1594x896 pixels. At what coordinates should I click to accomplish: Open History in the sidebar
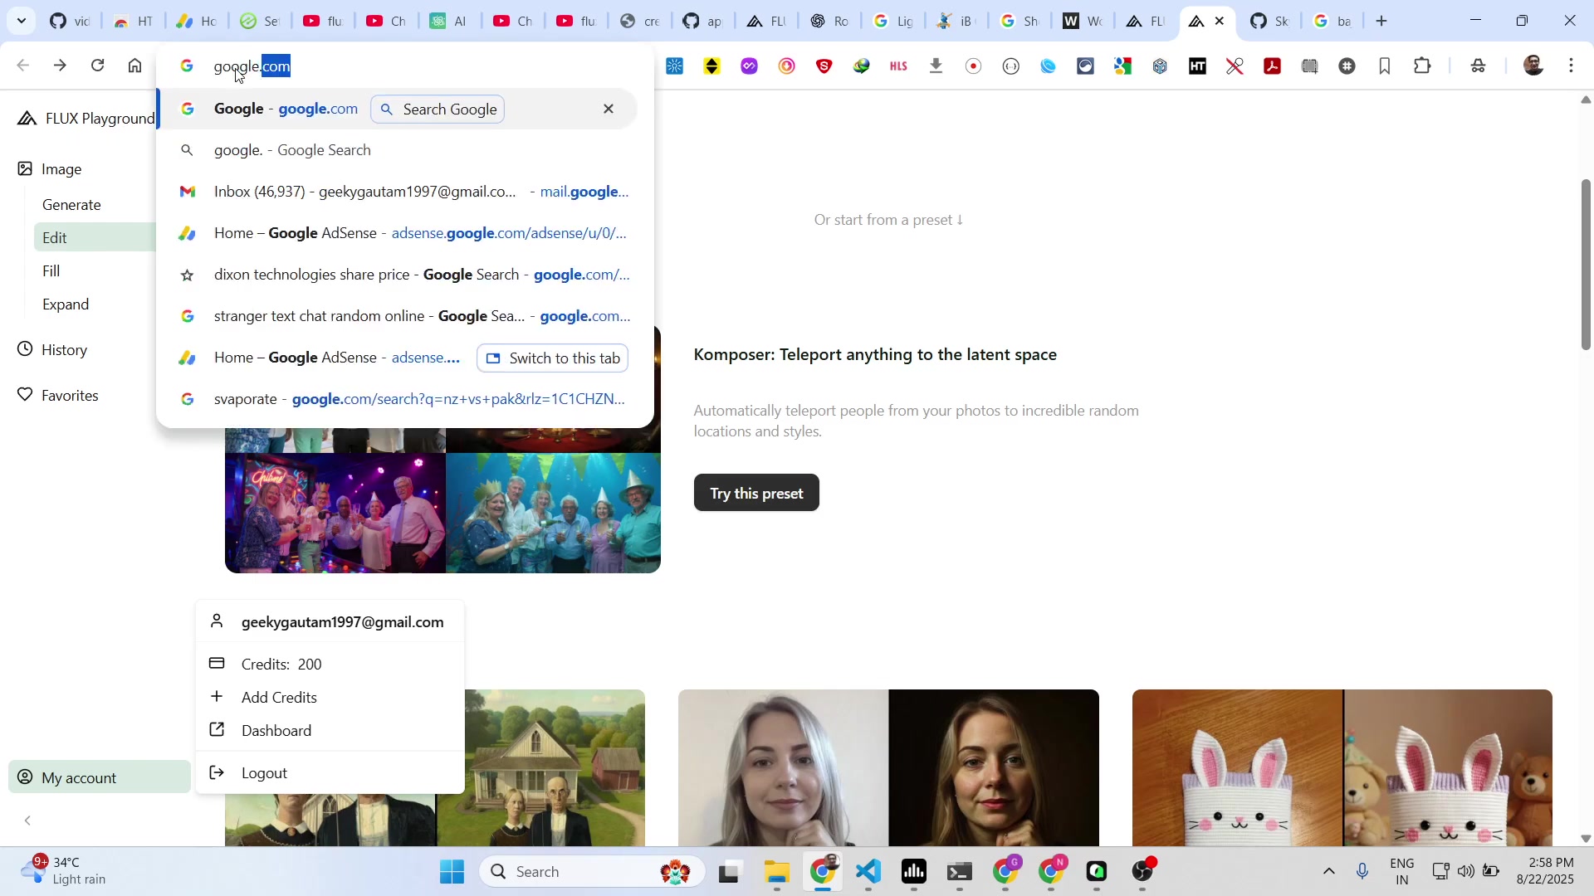point(52,350)
